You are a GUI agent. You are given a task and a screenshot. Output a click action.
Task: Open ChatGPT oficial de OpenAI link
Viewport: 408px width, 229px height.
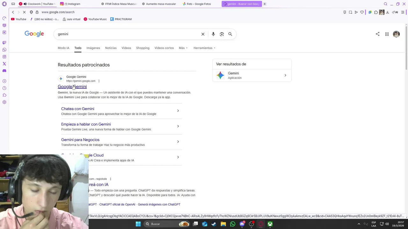117,205
